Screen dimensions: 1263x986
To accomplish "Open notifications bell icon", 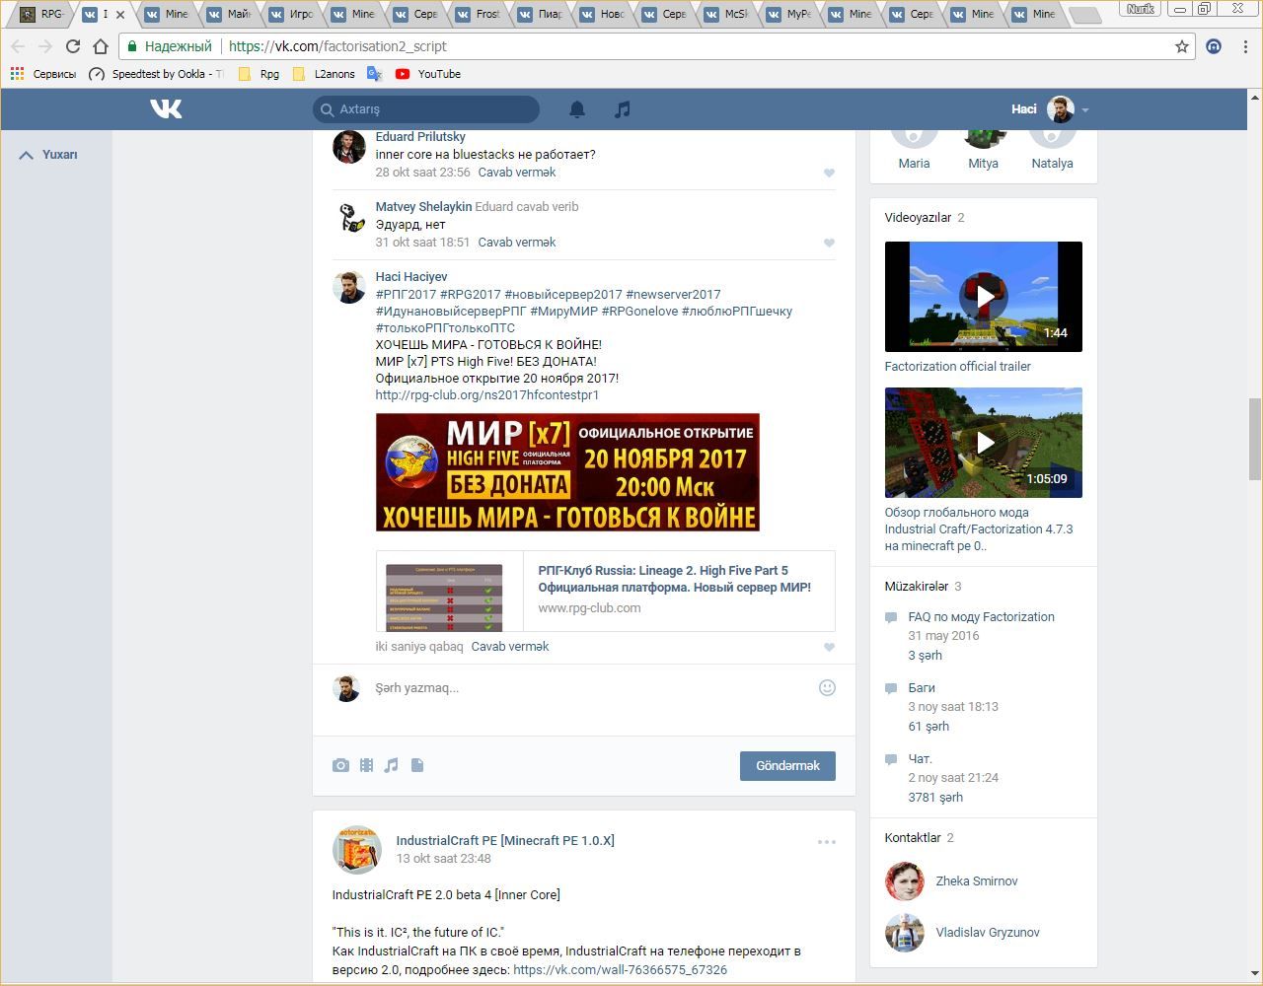I will tap(577, 109).
